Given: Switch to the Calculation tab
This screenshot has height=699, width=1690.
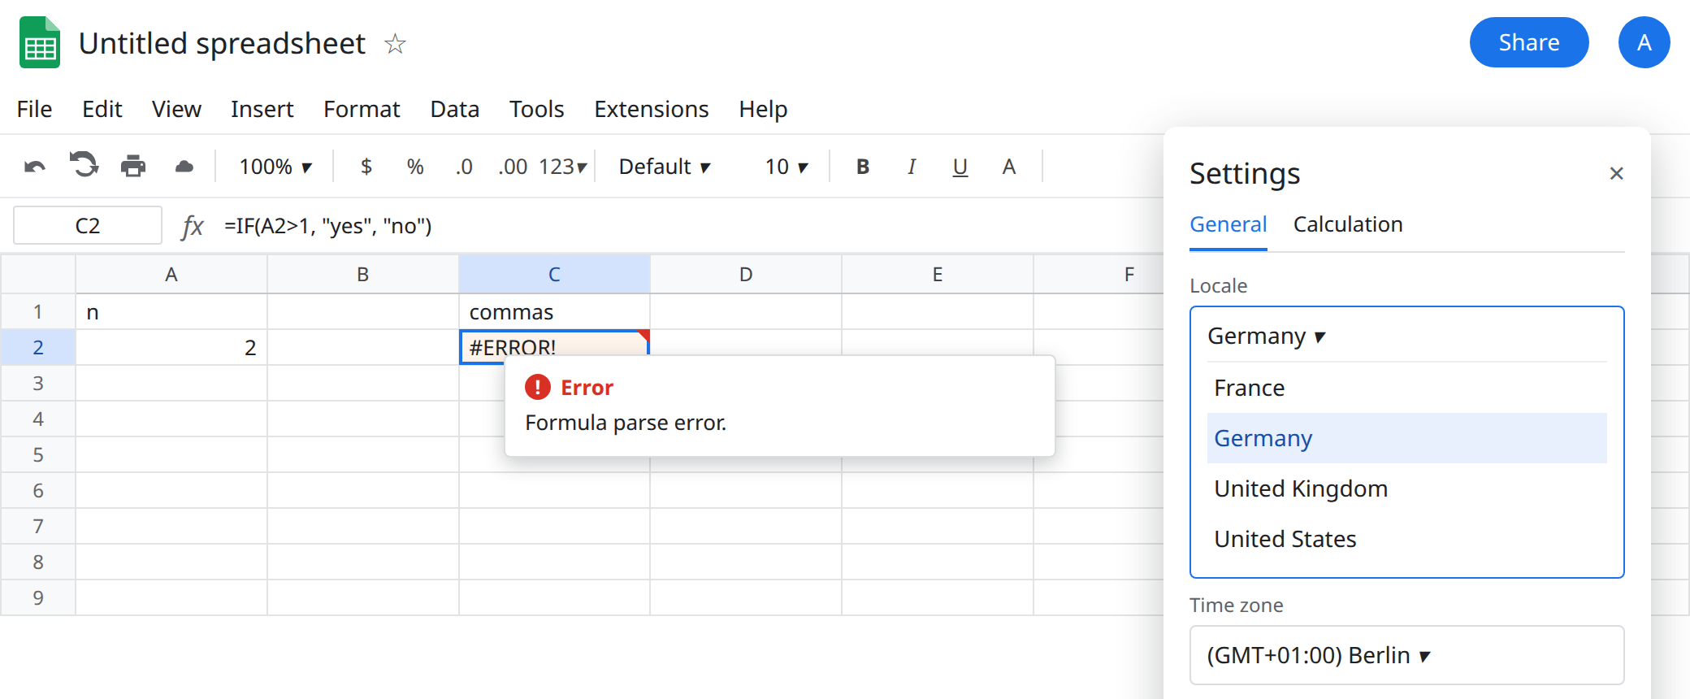Looking at the screenshot, I should point(1348,224).
